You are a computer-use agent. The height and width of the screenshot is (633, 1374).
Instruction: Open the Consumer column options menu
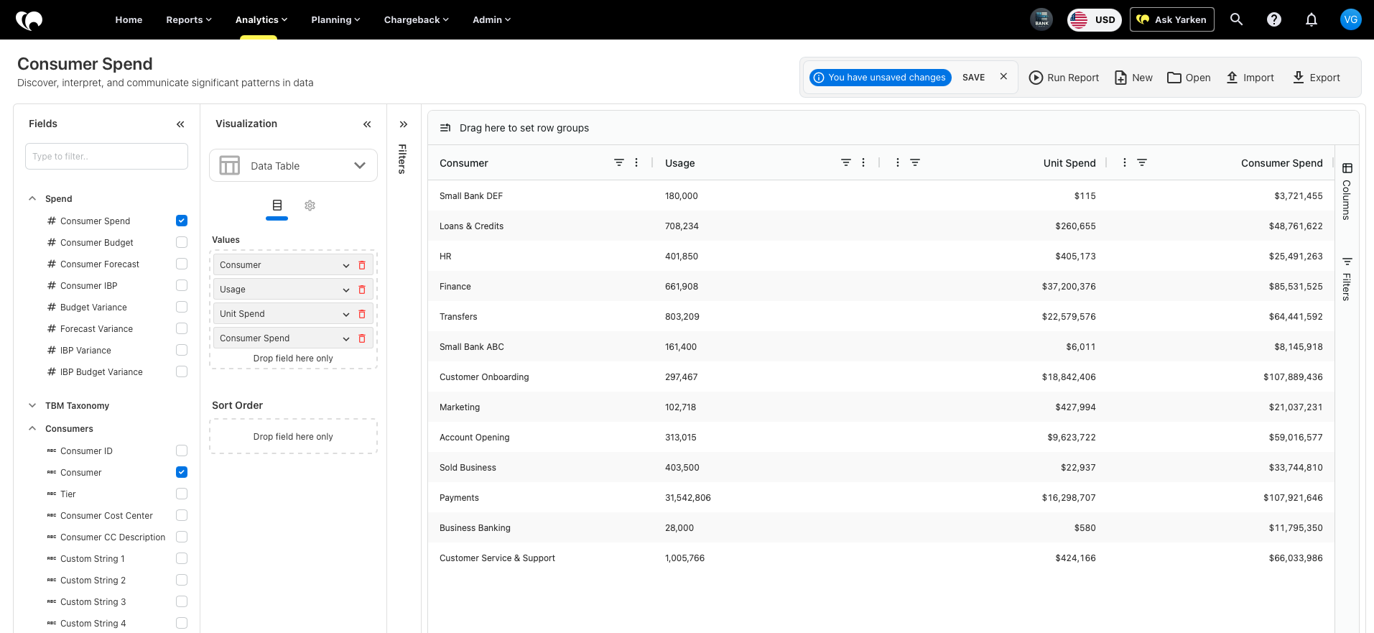tap(636, 163)
